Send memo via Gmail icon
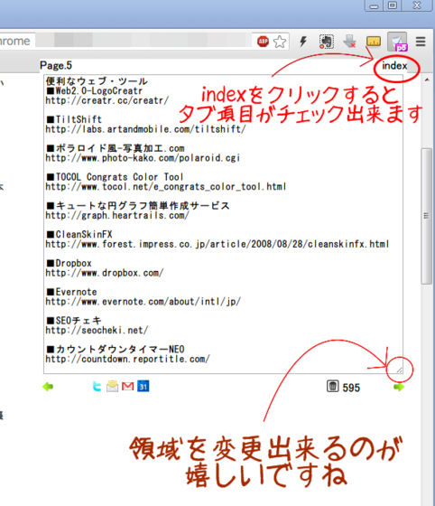This screenshot has width=435, height=506. 127,387
